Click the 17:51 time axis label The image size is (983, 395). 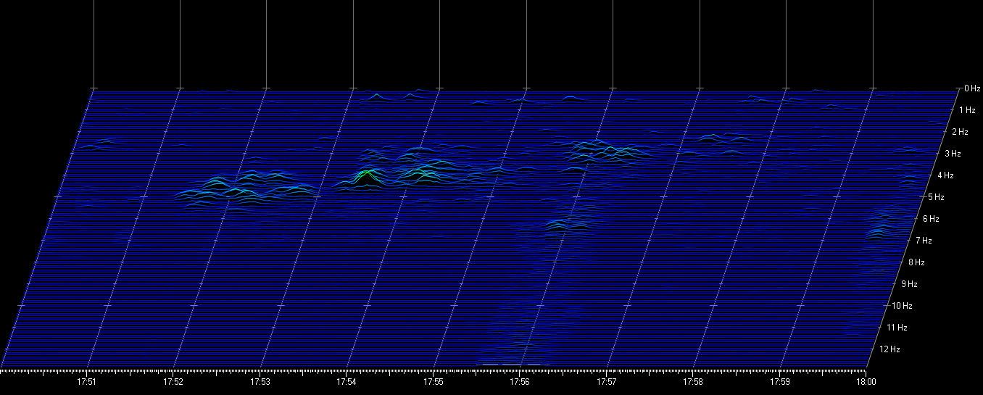(88, 381)
